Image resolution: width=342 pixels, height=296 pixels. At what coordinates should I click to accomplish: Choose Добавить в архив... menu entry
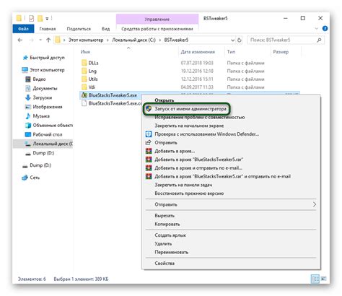point(175,151)
